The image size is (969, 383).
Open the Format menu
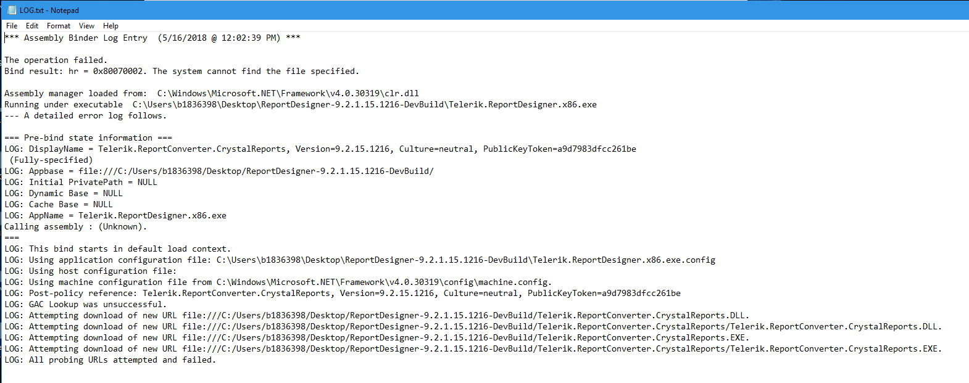coord(59,26)
